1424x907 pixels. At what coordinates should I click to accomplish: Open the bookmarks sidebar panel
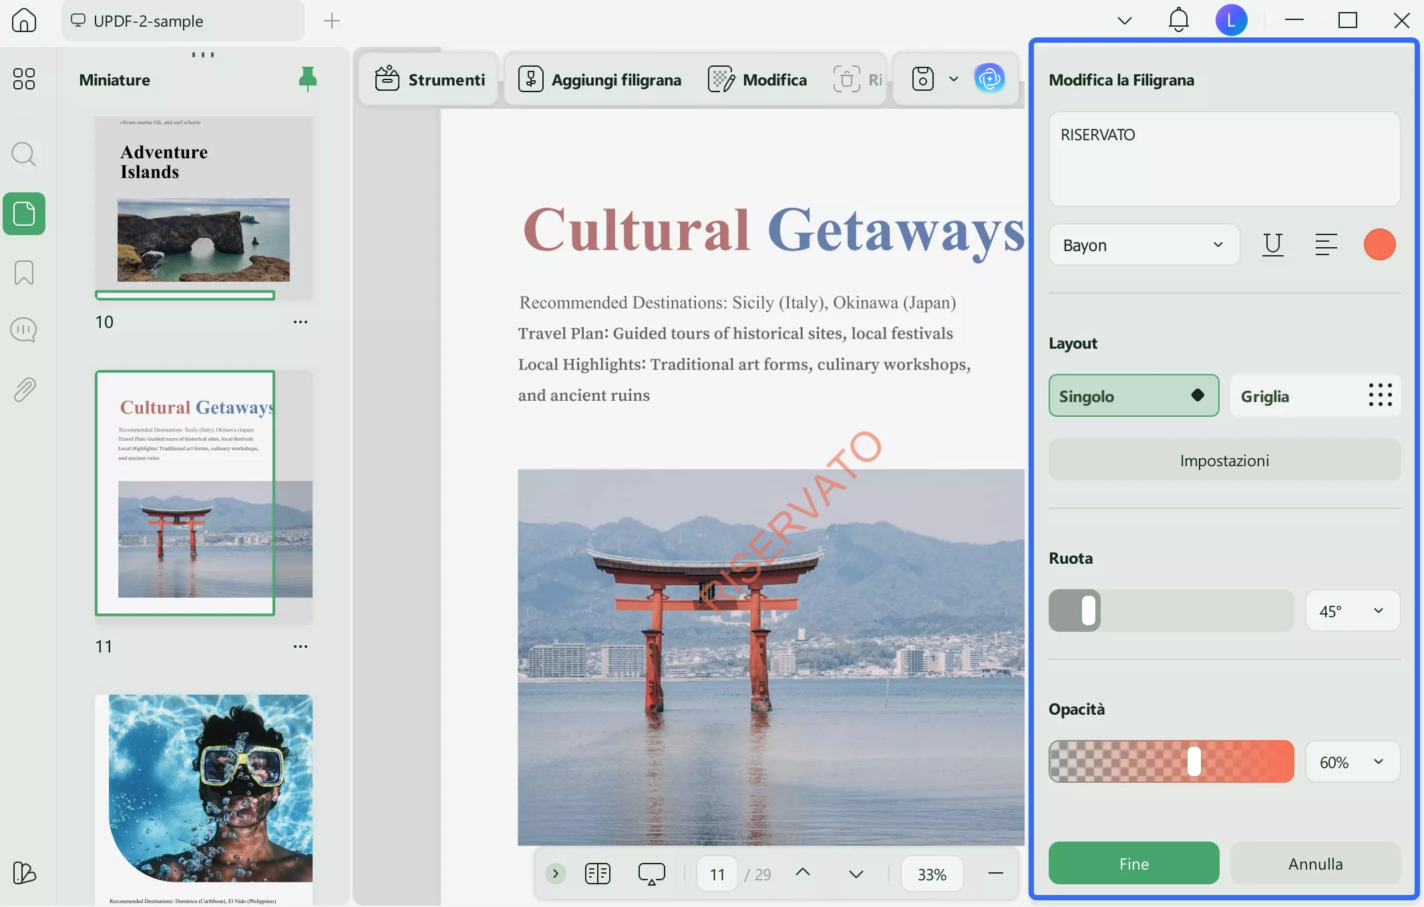point(24,273)
